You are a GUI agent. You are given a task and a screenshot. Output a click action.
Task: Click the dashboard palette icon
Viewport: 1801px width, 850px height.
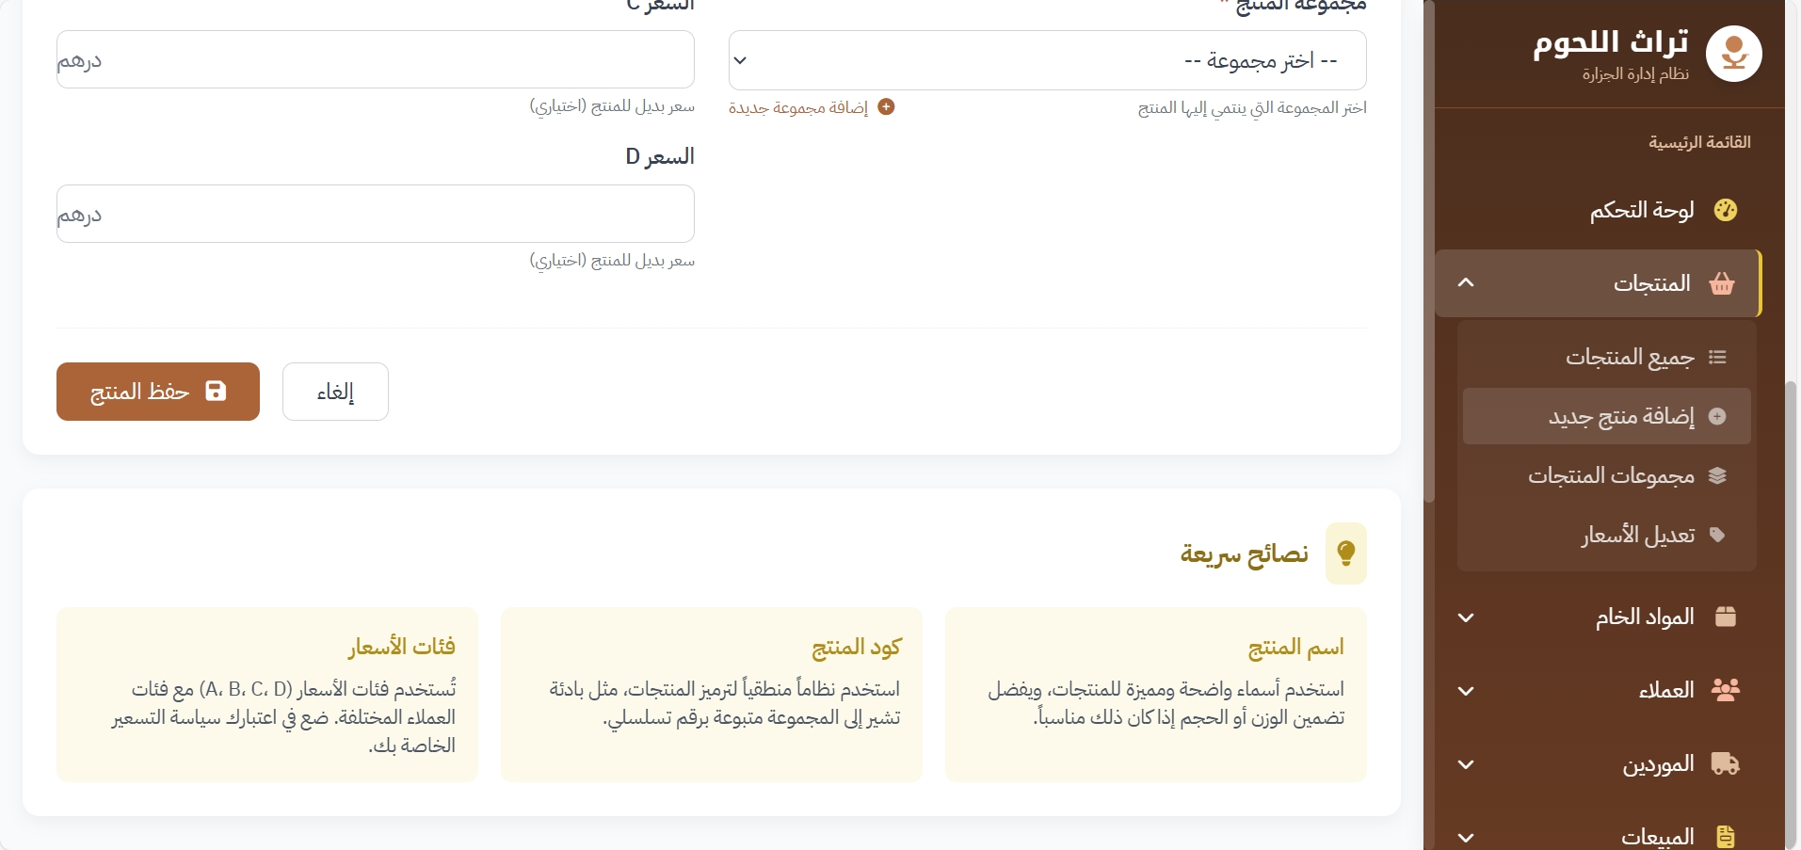1725,210
